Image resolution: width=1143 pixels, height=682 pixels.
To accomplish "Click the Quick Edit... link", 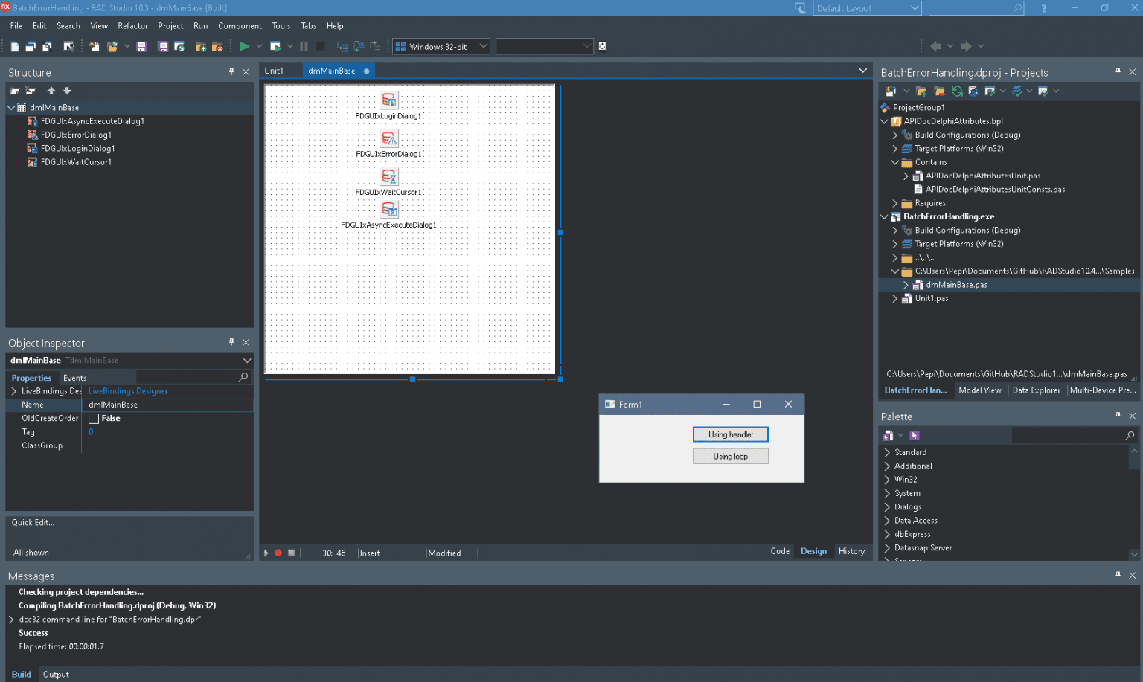I will (33, 522).
